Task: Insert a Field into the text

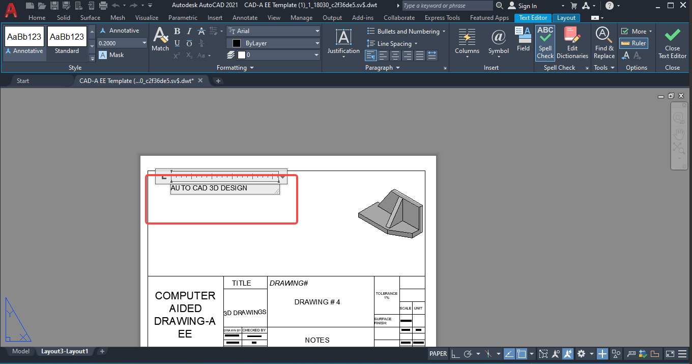Action: click(523, 40)
